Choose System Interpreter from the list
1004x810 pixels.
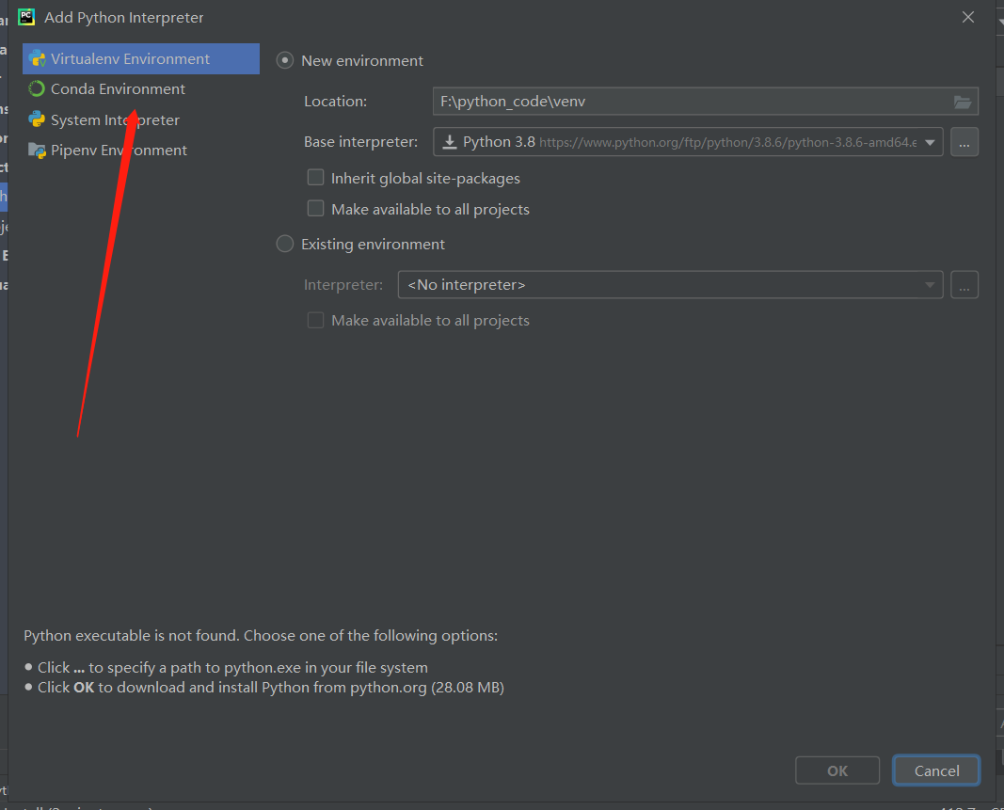pos(115,119)
